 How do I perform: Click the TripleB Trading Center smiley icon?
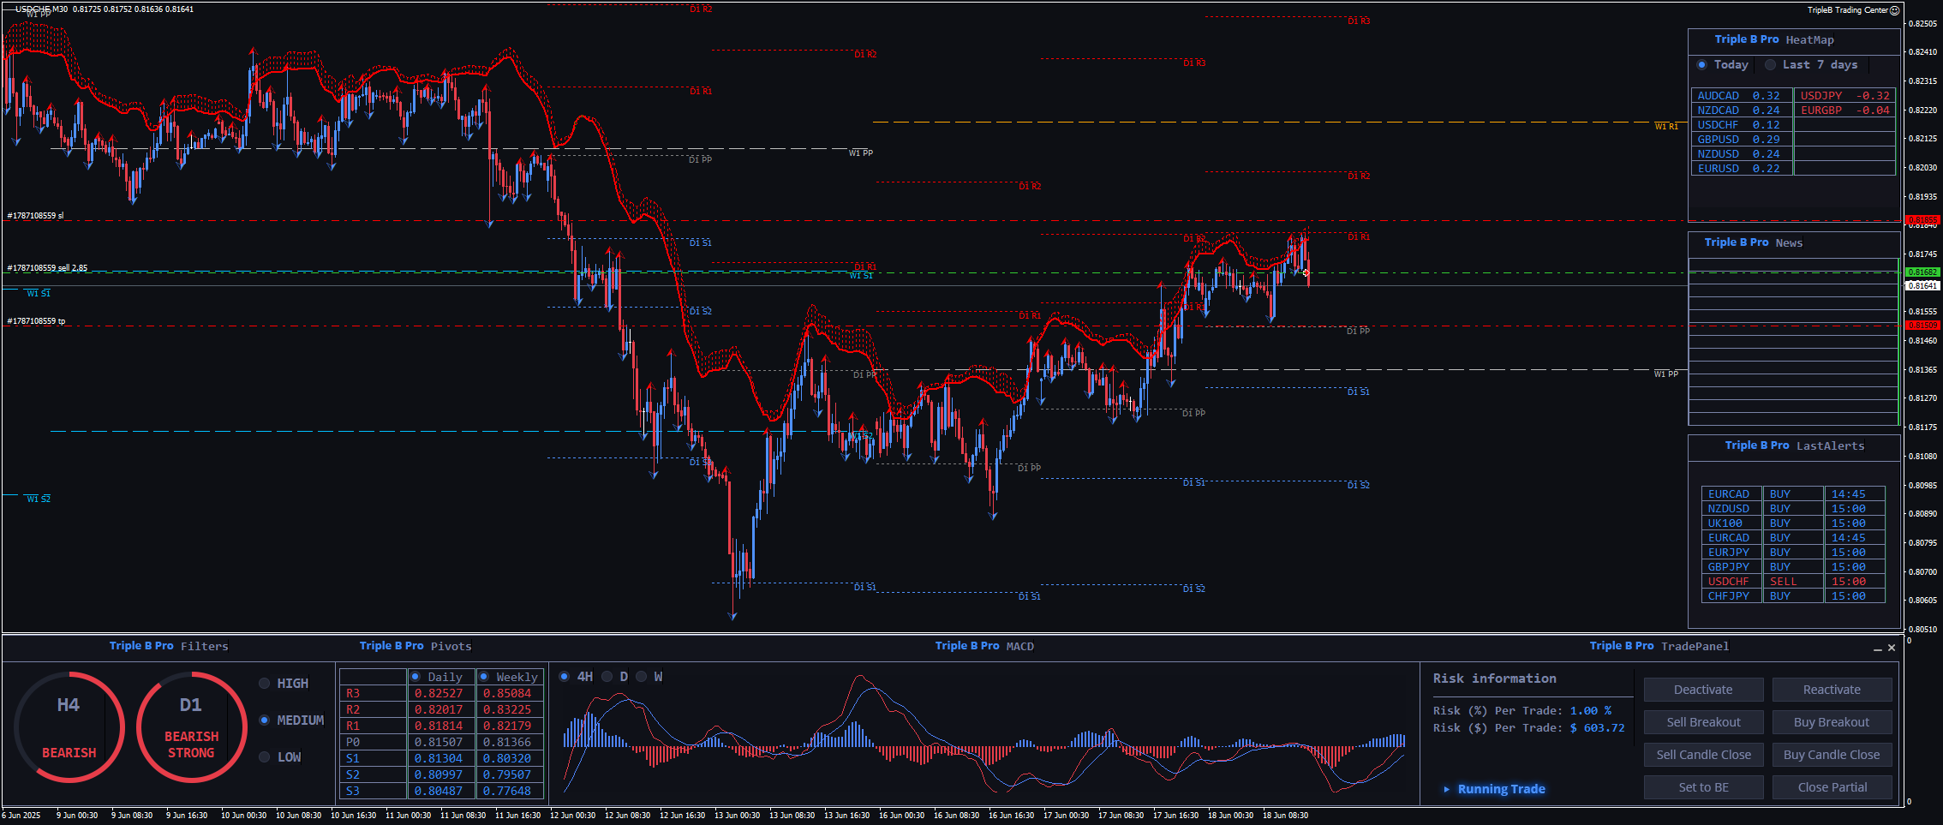click(x=1894, y=10)
